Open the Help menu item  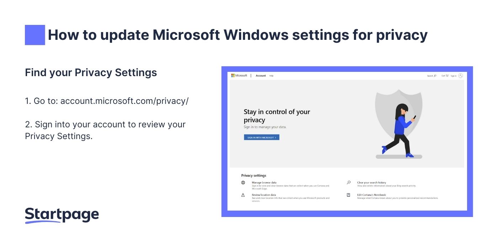click(271, 76)
